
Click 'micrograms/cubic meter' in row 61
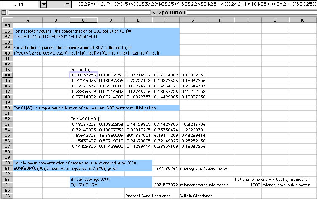(x=204, y=169)
